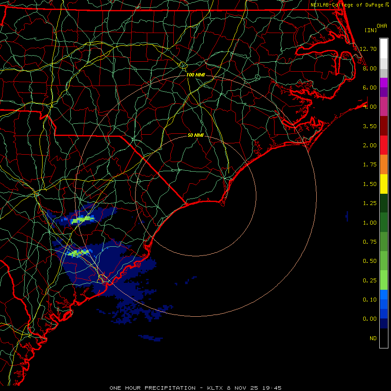Click the '12.70' legend value

pyautogui.click(x=368, y=49)
